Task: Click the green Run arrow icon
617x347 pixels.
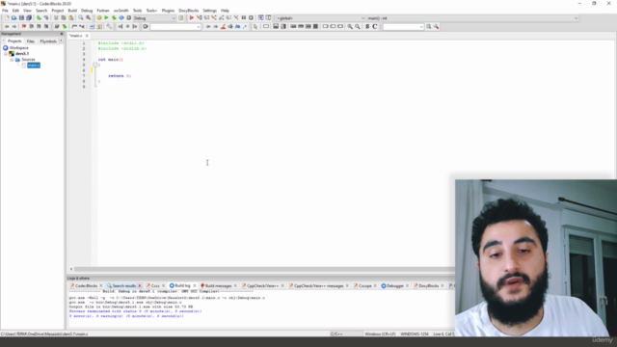Action: (106, 18)
